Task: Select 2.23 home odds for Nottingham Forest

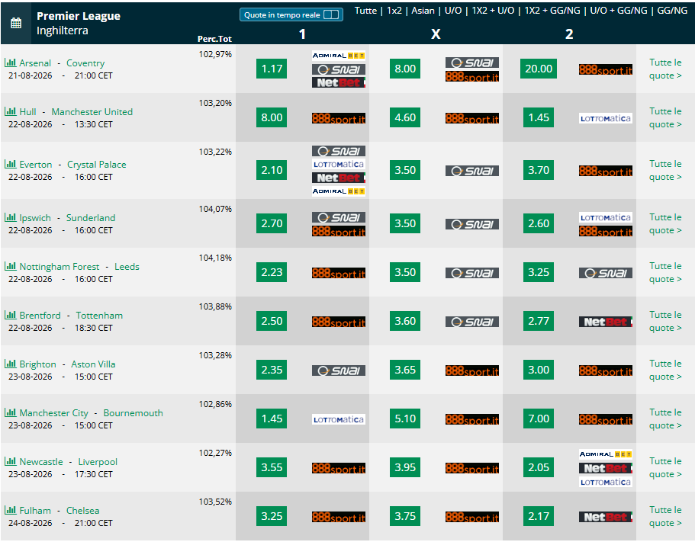Action: coord(272,272)
